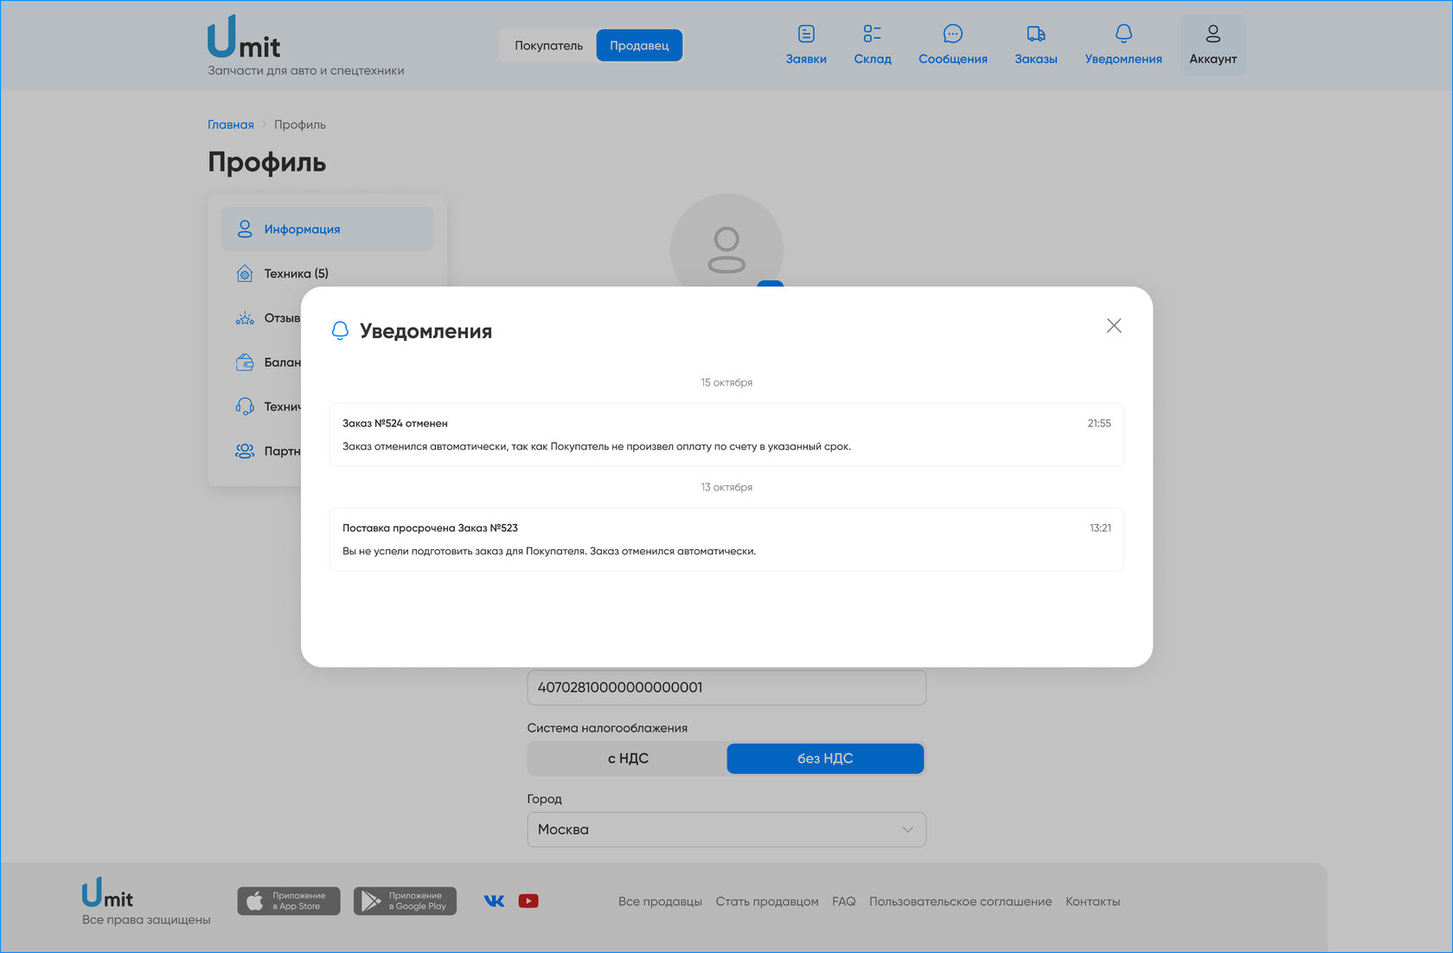Click the 13 октября date label
Image resolution: width=1453 pixels, height=953 pixels.
pyautogui.click(x=726, y=487)
